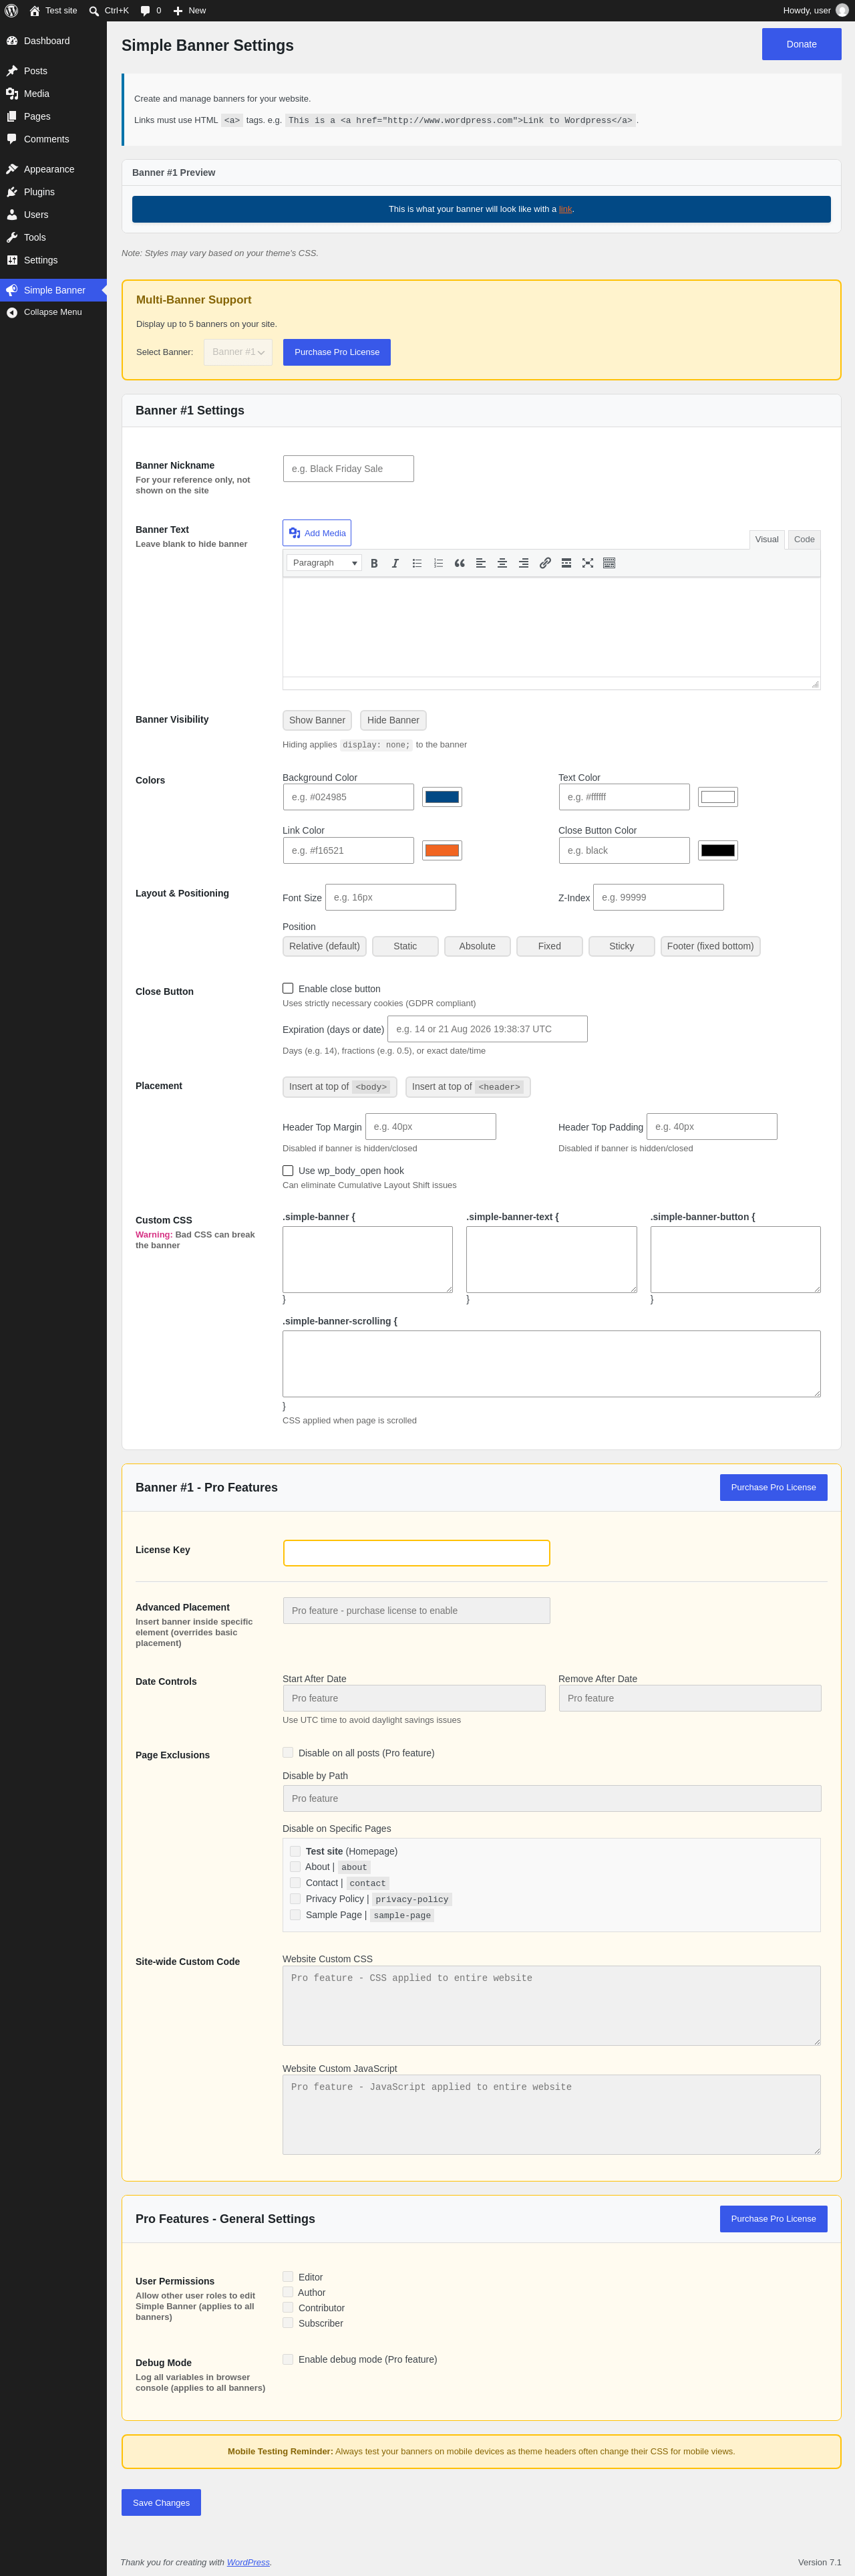Align banner text right
Viewport: 855px width, 2576px height.
tap(524, 563)
